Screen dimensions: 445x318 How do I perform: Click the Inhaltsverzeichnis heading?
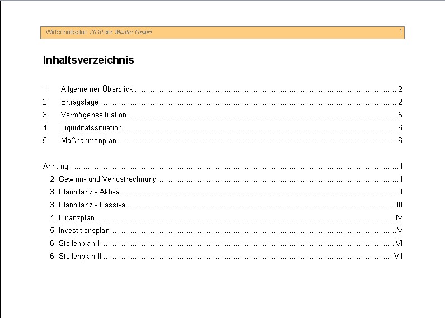tap(88, 60)
